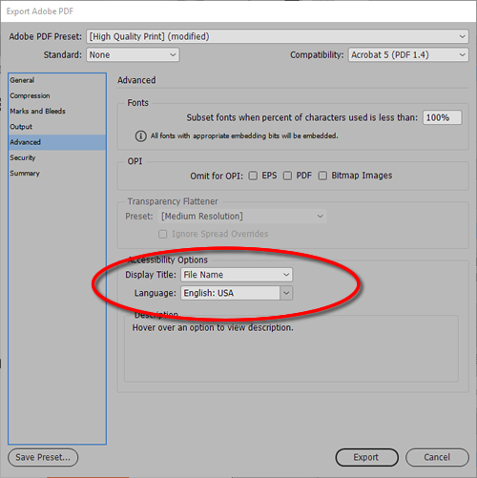Click the Export button
The image size is (477, 478).
(x=366, y=457)
